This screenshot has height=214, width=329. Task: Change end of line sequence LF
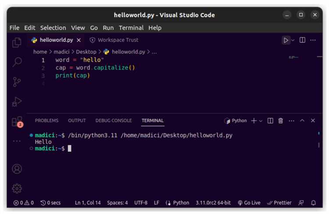[x=157, y=203]
